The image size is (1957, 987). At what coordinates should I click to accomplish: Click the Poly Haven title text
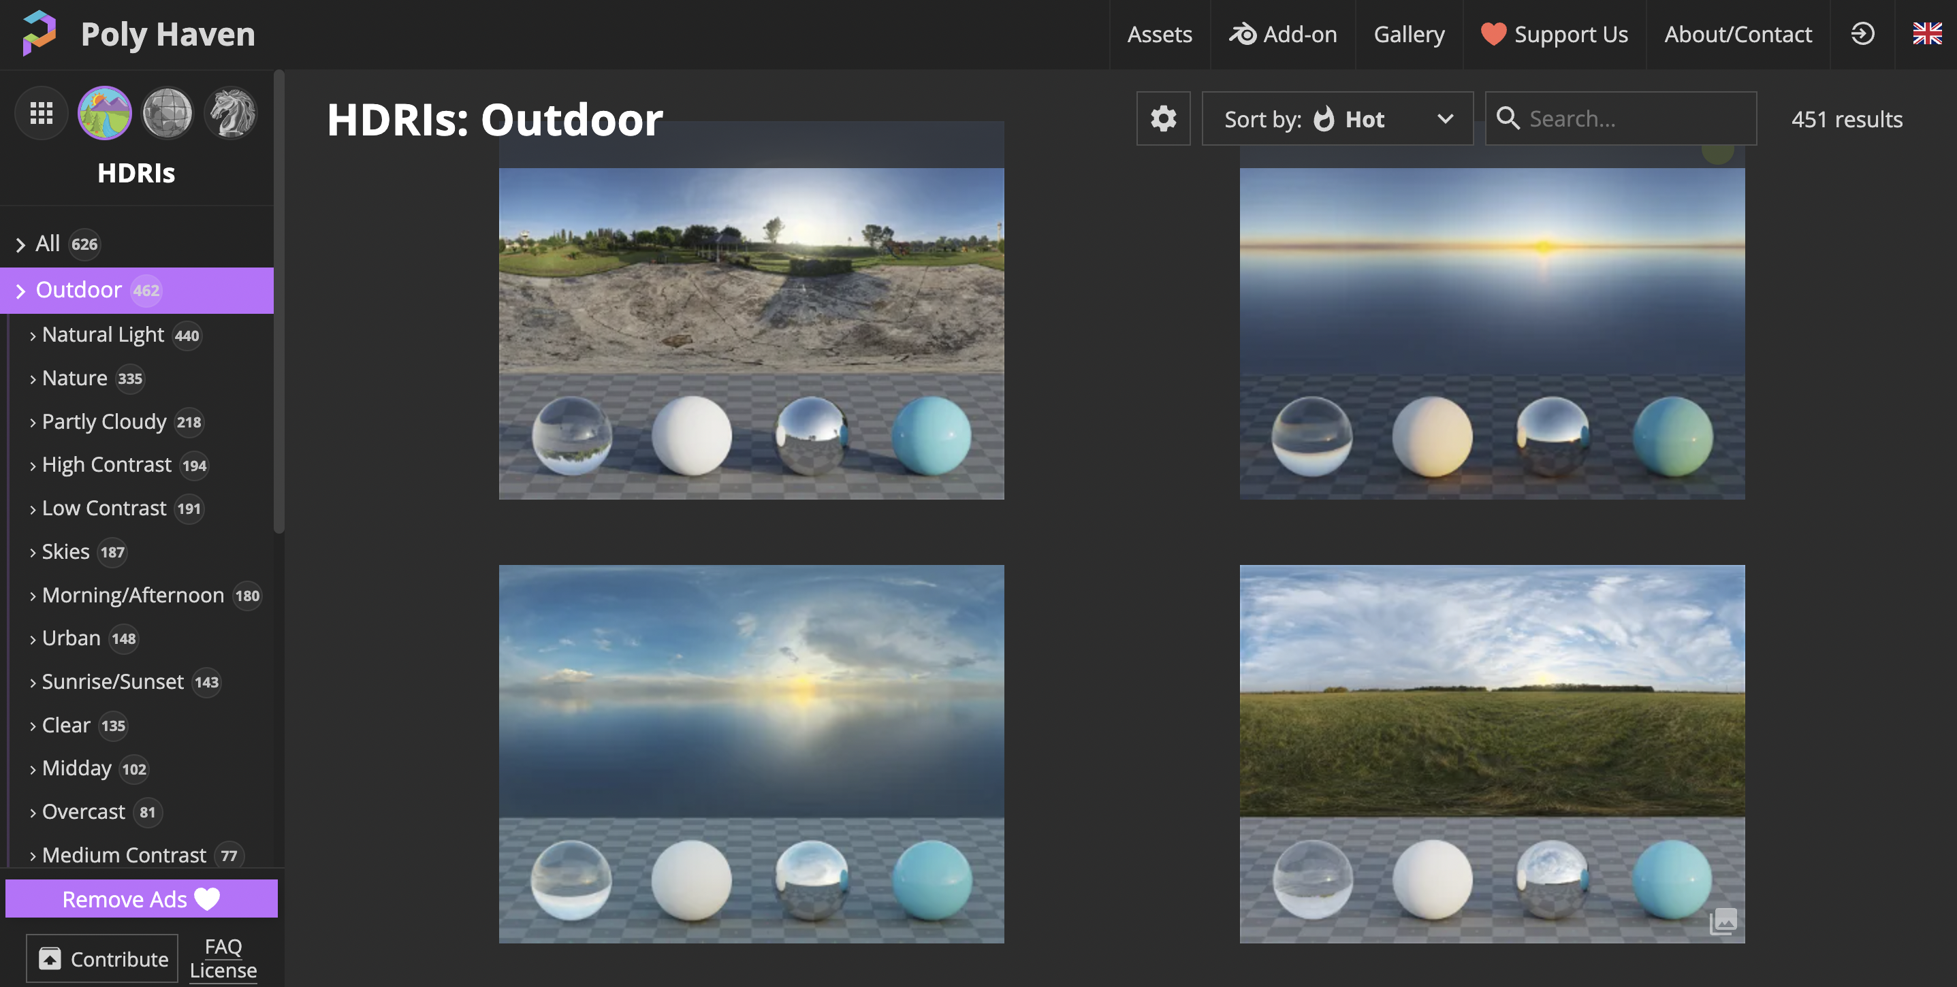(x=168, y=33)
